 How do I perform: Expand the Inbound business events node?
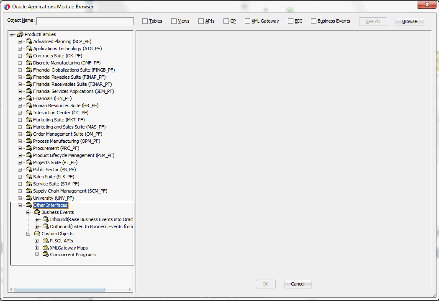[37, 219]
